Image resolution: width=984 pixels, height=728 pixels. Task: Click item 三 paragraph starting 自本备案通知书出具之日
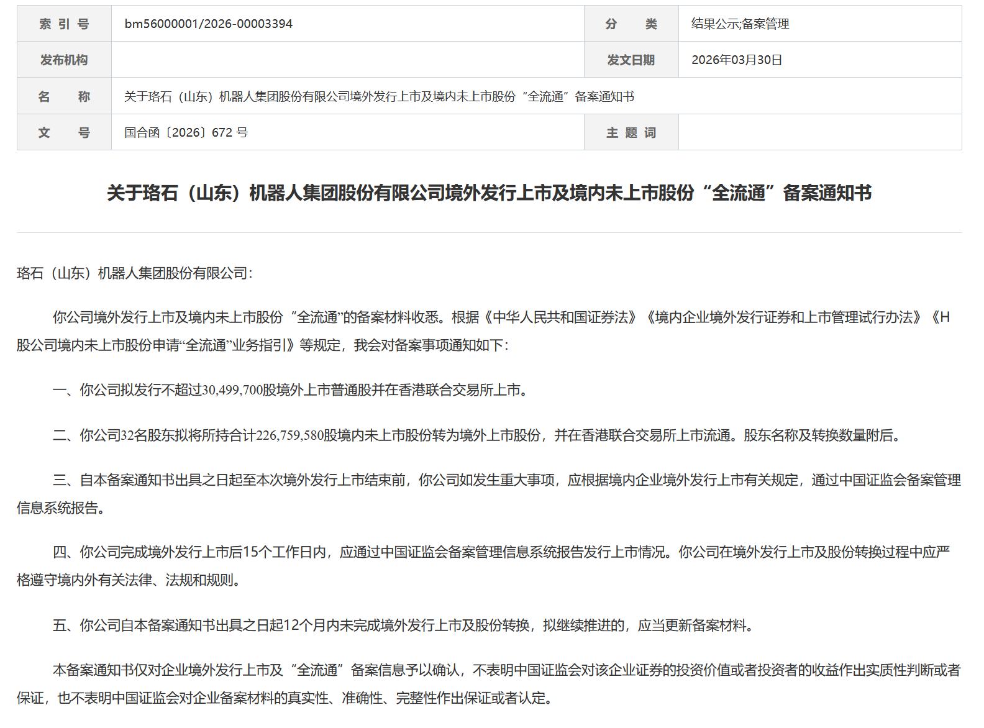[x=490, y=494]
